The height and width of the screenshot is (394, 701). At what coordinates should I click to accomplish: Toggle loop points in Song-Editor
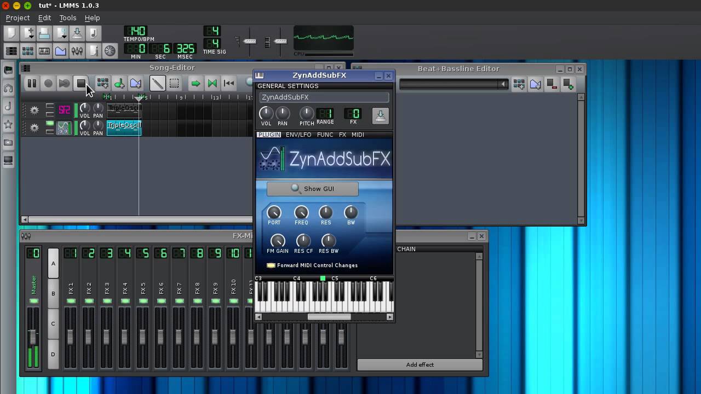tap(212, 83)
